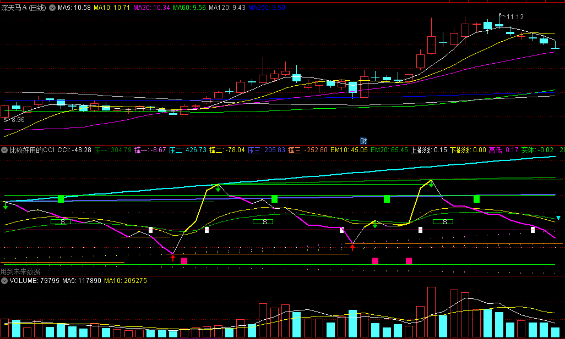
Task: Click the EM20: 65.45 value
Action: pos(389,150)
